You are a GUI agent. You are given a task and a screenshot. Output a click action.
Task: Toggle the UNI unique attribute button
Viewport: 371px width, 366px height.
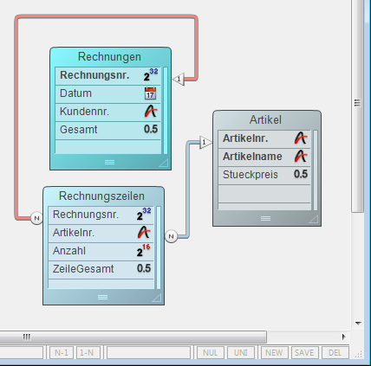[x=241, y=353]
